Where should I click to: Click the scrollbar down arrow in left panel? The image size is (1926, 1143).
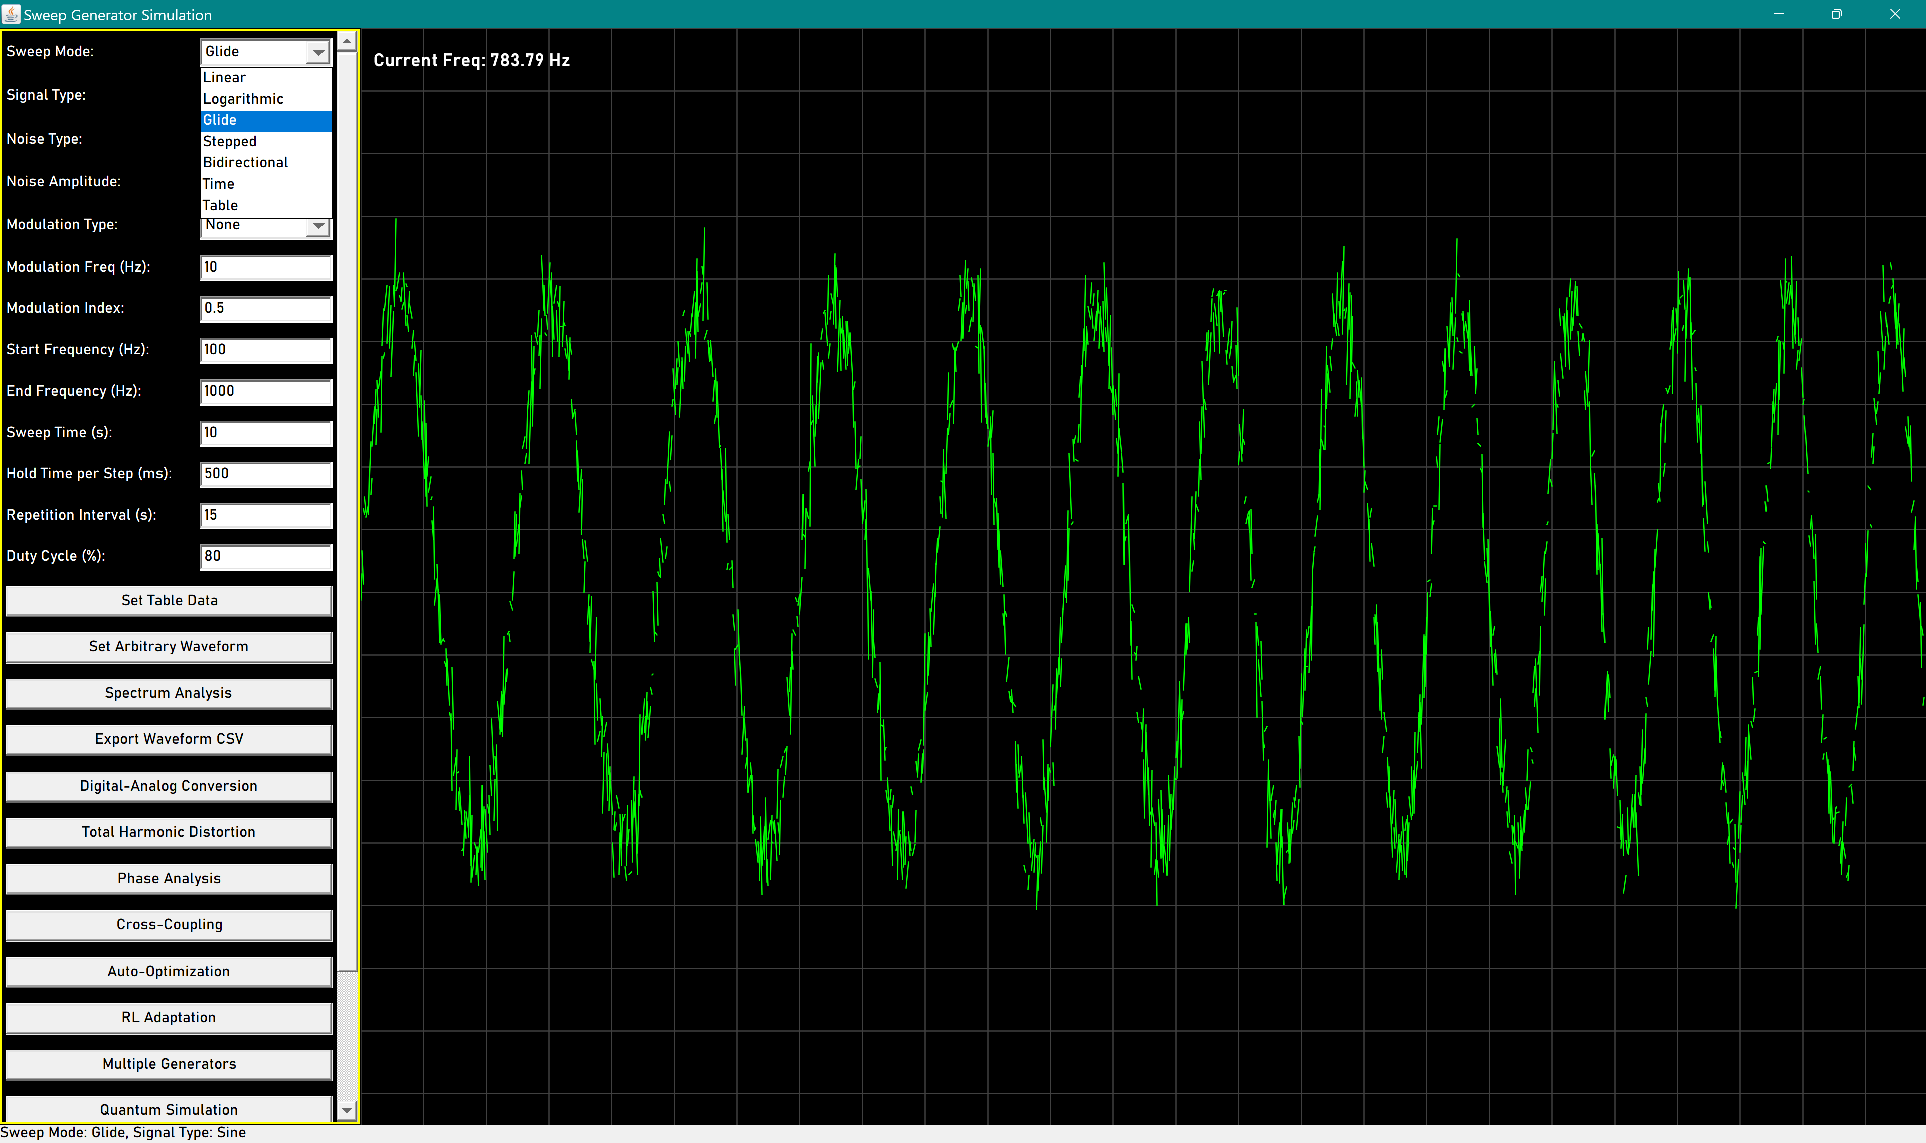tap(347, 1110)
